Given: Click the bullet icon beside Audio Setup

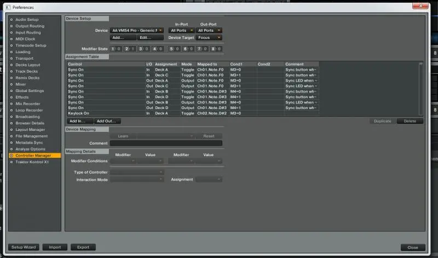Looking at the screenshot, I should pyautogui.click(x=11, y=20).
